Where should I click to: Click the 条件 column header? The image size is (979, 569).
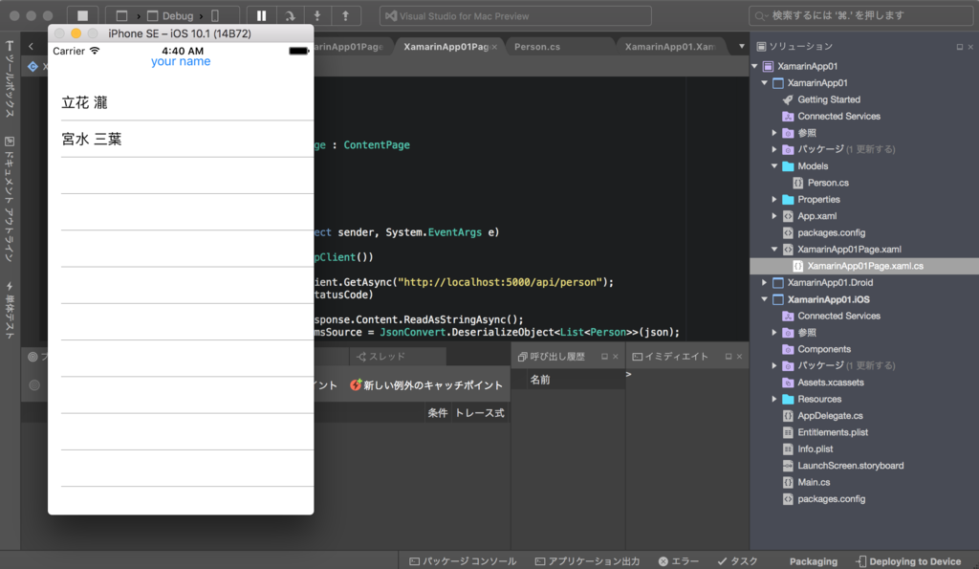point(438,413)
